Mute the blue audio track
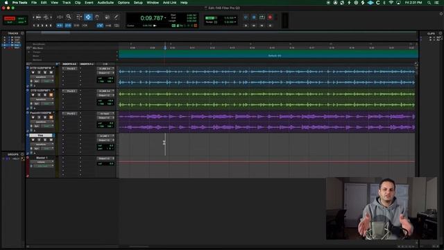444x250 pixels. click(51, 72)
